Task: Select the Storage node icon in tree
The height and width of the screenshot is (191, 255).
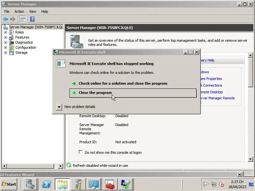Action: [11, 53]
